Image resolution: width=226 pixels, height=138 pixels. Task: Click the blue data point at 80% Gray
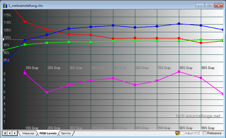(x=179, y=24)
